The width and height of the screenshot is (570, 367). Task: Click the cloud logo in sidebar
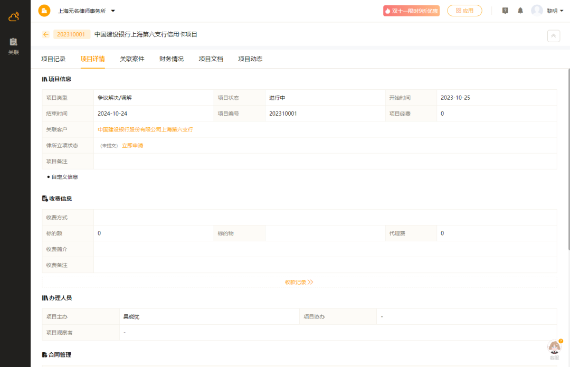click(x=14, y=17)
